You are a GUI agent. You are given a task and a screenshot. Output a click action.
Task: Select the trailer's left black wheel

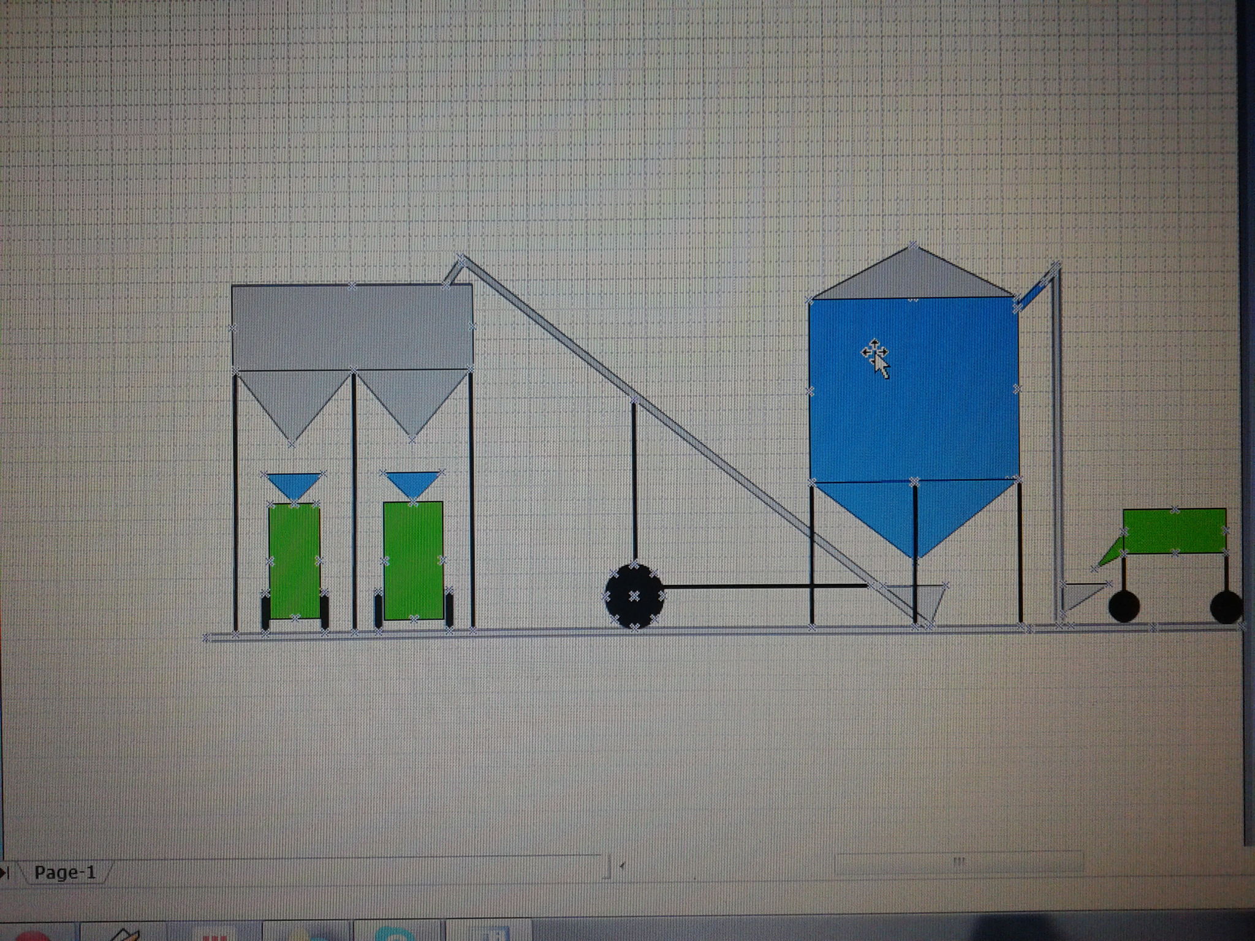1124,607
